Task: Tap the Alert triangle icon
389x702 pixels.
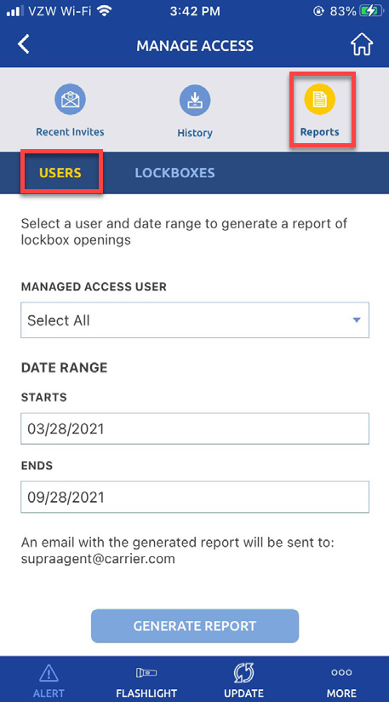Action: [x=49, y=673]
